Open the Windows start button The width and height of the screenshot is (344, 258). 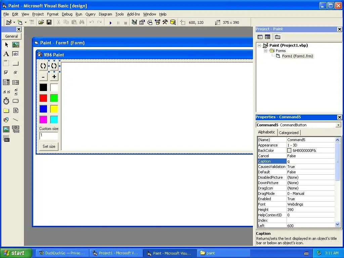(16, 253)
